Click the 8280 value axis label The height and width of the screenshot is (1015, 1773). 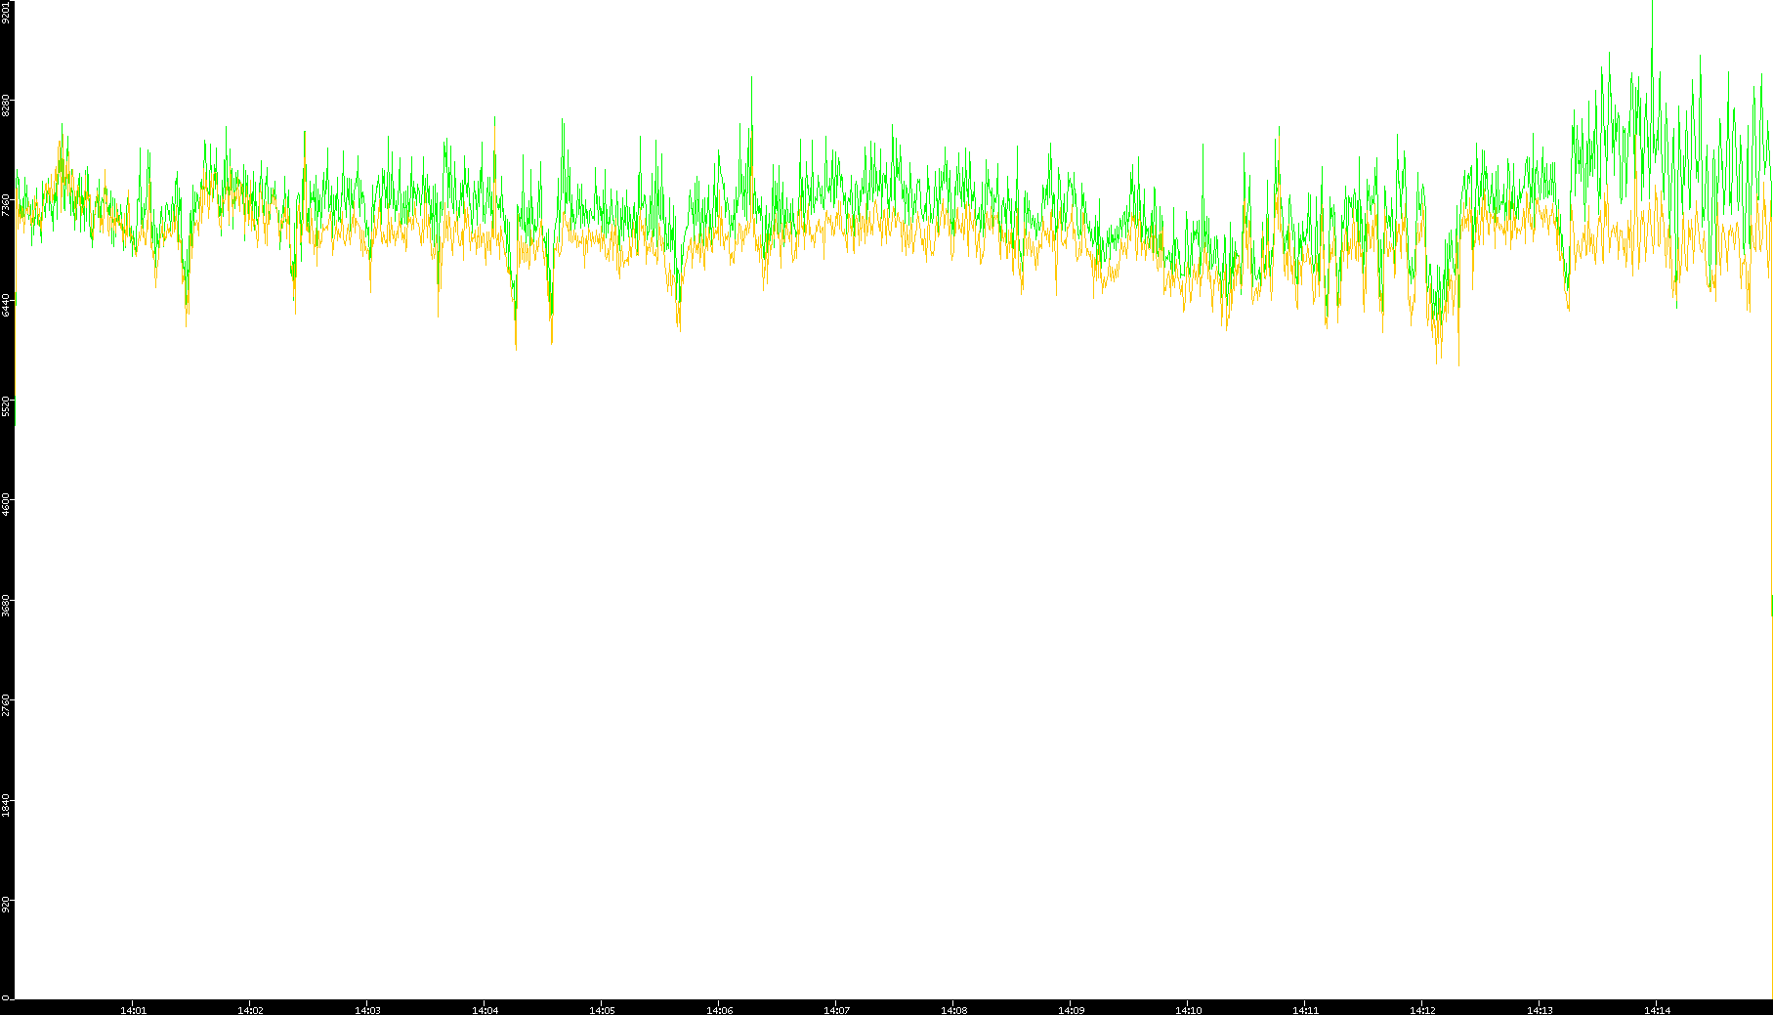pos(6,106)
